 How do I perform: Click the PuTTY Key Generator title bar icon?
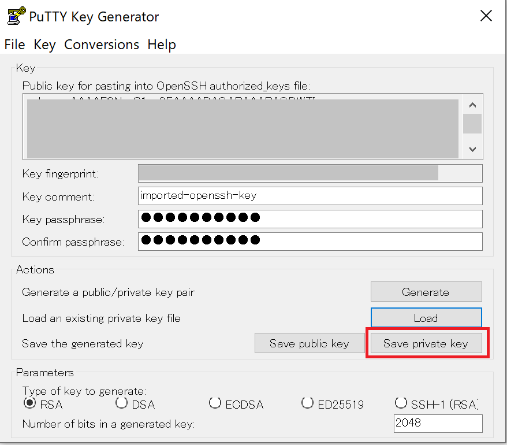pyautogui.click(x=14, y=16)
